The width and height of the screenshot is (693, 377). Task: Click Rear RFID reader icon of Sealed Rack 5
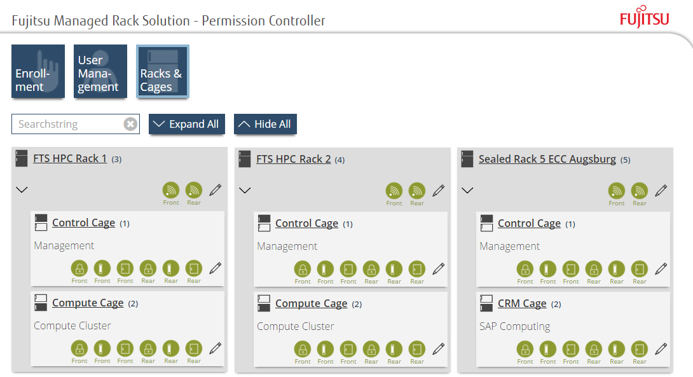(639, 191)
